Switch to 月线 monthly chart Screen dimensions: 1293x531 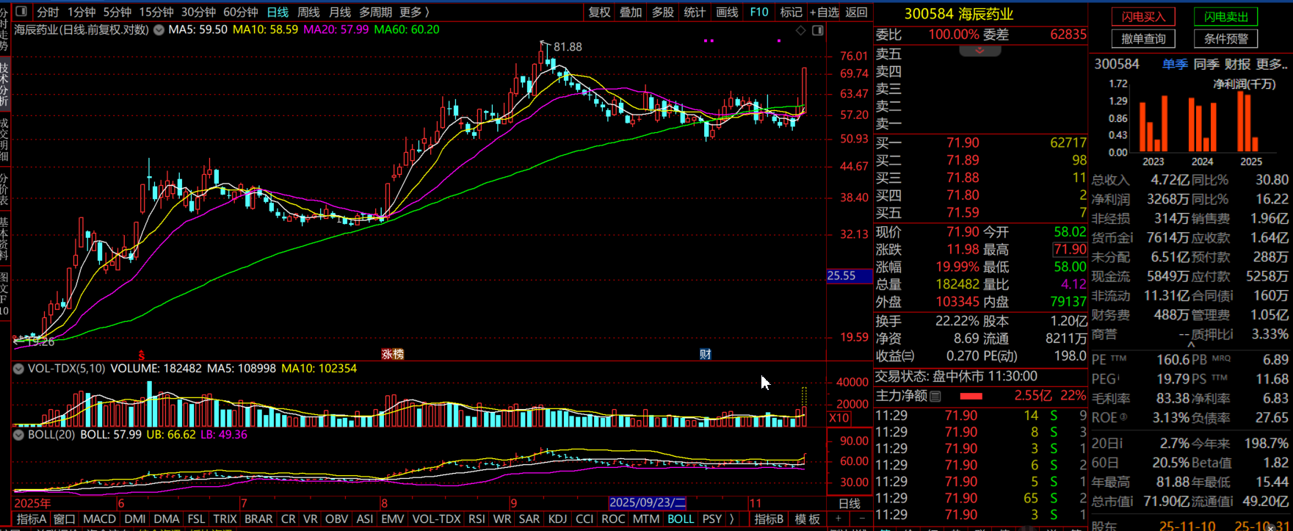tap(339, 12)
